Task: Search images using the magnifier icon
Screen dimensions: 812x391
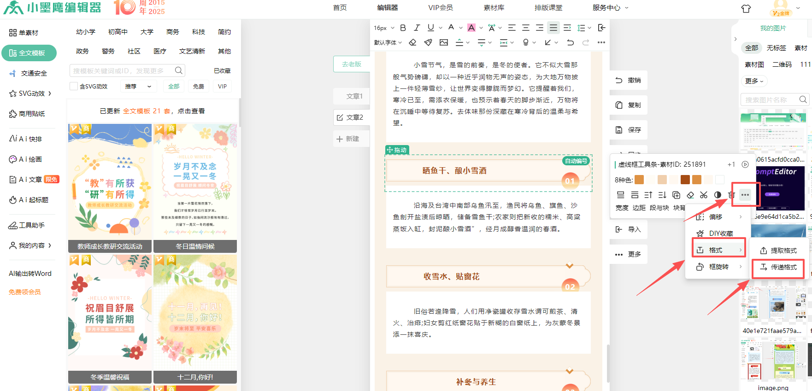Action: coord(803,99)
